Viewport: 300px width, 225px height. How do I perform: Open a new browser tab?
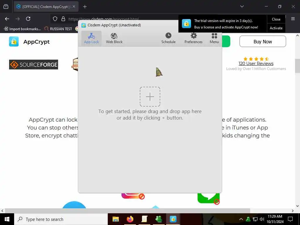coord(85,7)
